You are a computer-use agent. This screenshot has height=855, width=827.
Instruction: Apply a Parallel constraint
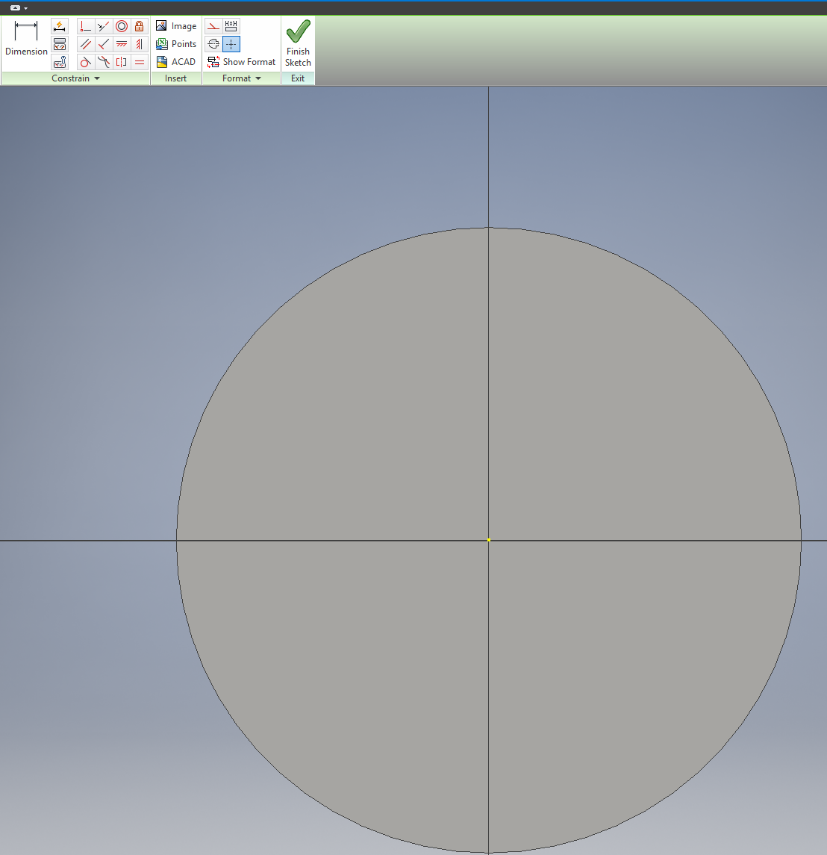coord(85,43)
